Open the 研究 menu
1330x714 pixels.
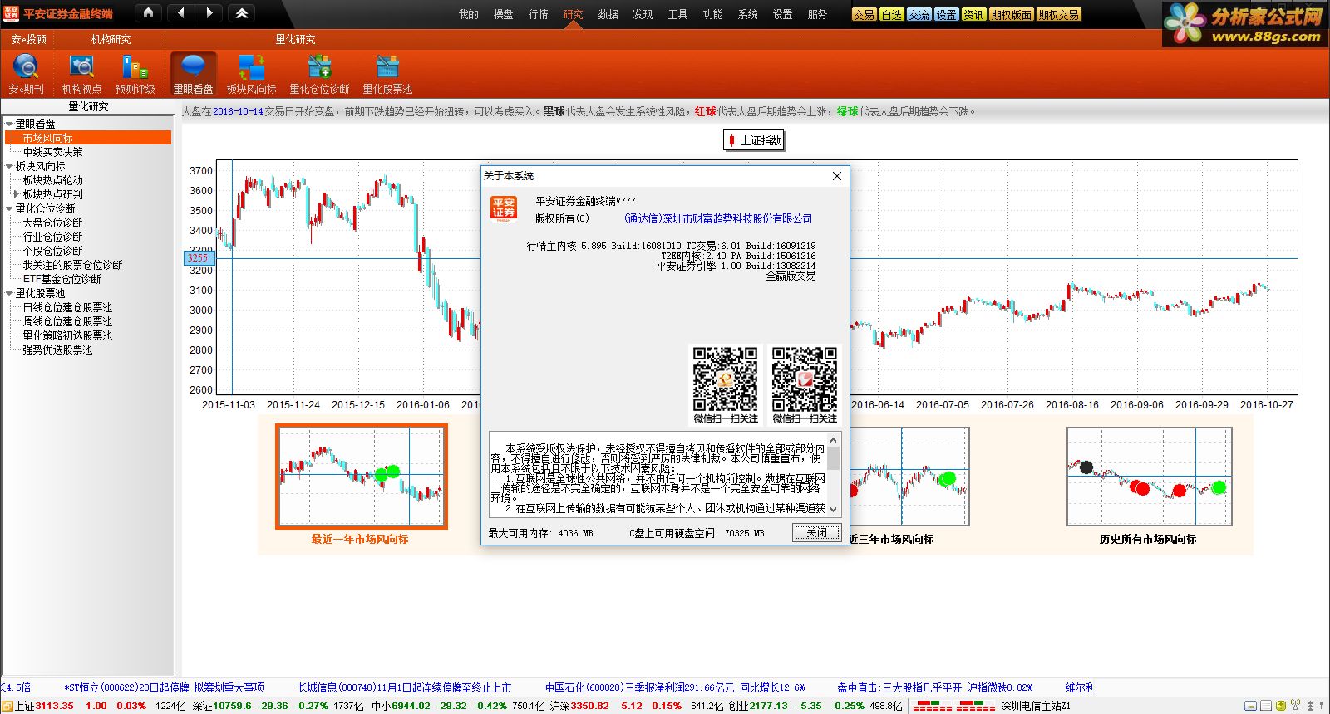[x=573, y=14]
